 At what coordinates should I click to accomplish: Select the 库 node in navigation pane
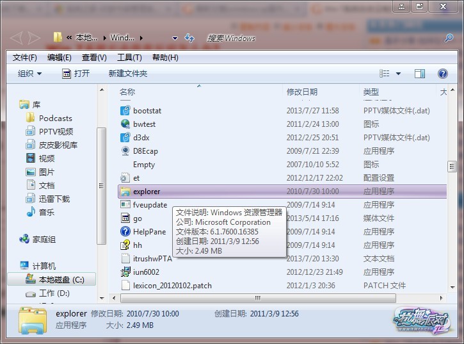[x=29, y=104]
